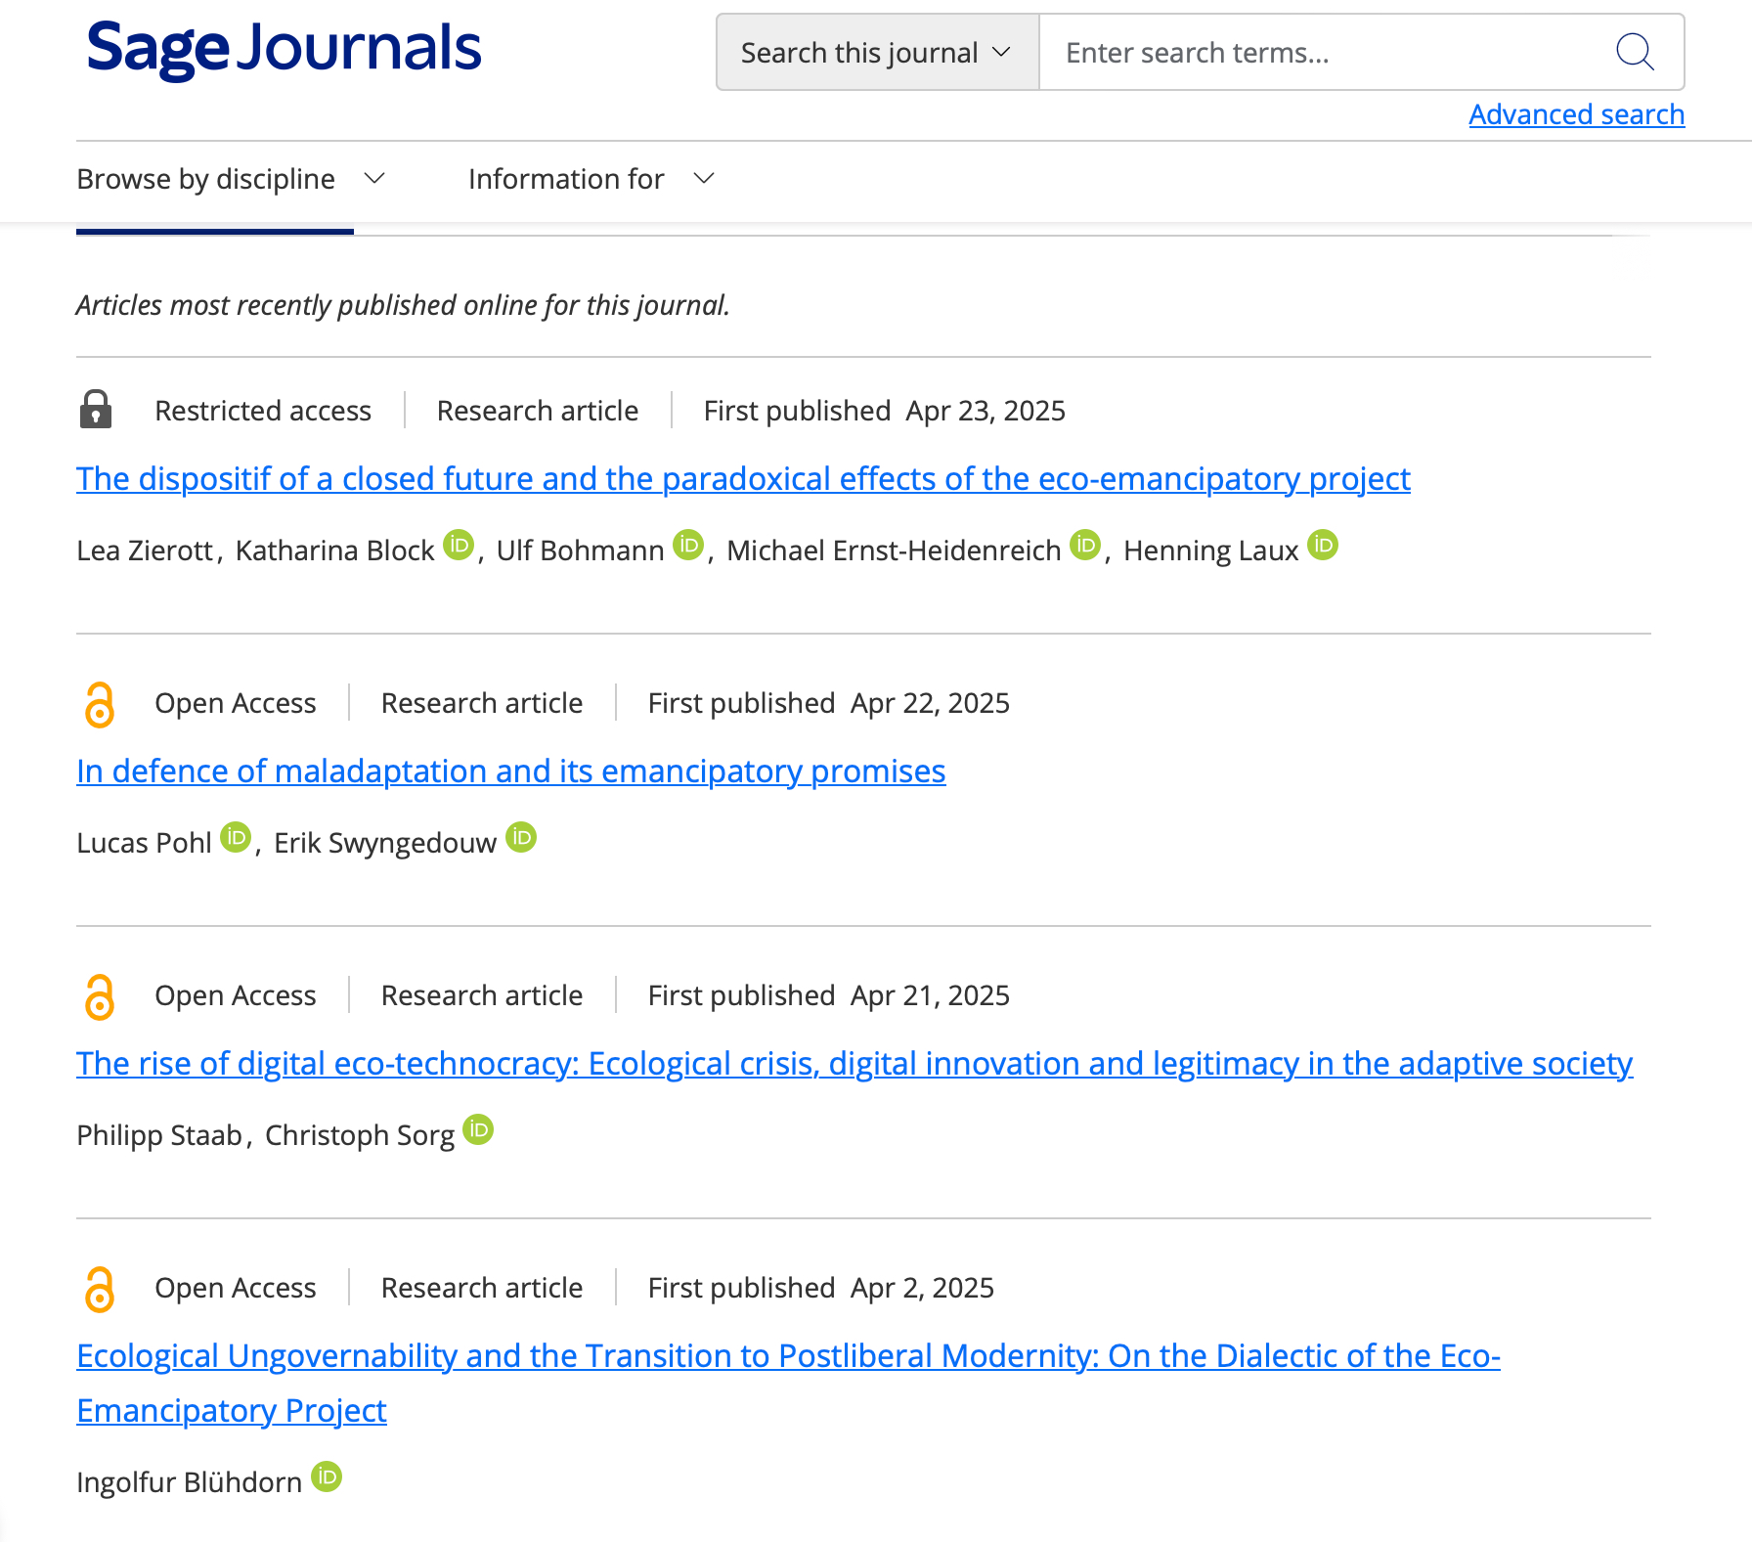Open Katharina Block's ORCID iD icon
The image size is (1752, 1542).
(459, 545)
